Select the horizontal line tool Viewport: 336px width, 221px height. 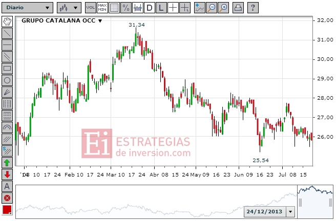click(7, 45)
